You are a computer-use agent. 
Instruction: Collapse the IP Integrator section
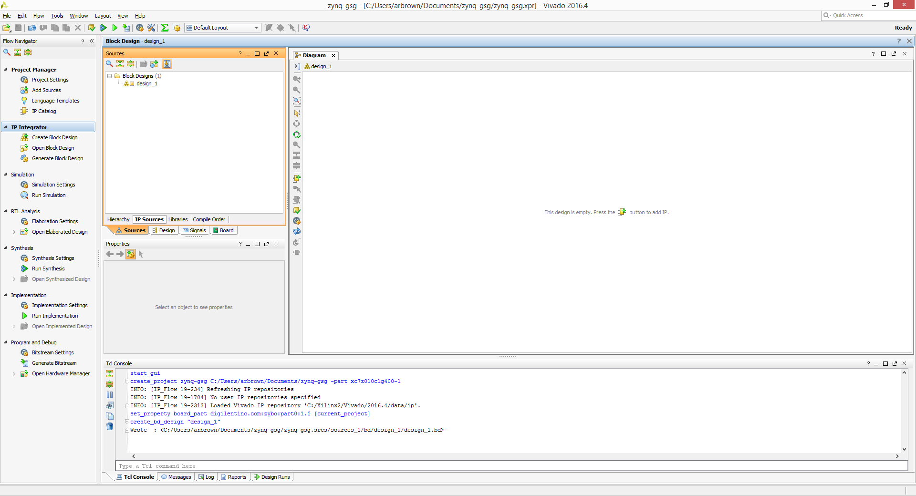pos(6,127)
